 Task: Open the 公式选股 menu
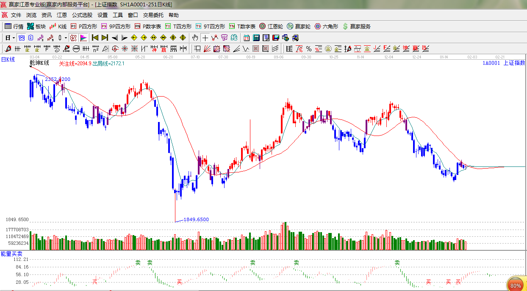[x=82, y=15]
